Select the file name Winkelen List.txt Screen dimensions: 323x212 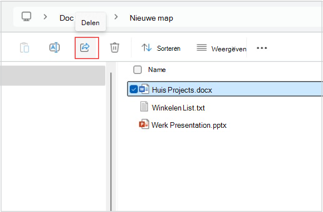[178, 108]
